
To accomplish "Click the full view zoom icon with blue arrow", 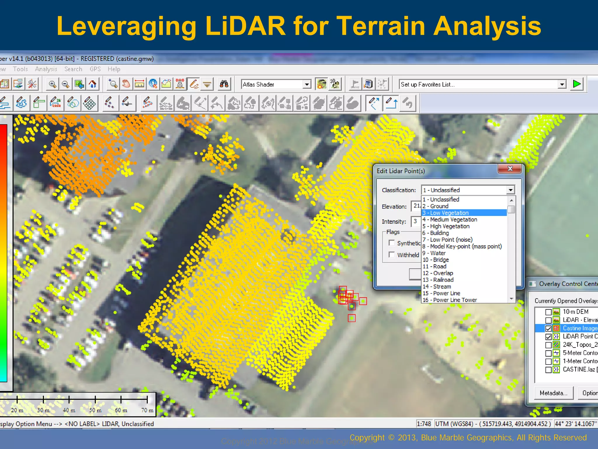I will [x=79, y=84].
